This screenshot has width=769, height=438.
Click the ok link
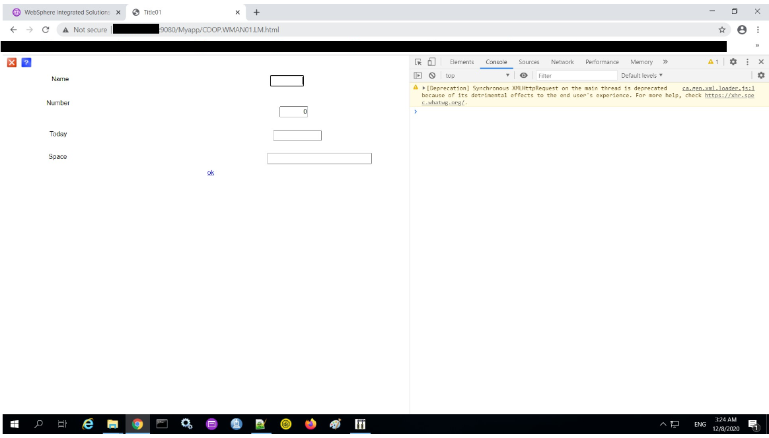pyautogui.click(x=211, y=173)
